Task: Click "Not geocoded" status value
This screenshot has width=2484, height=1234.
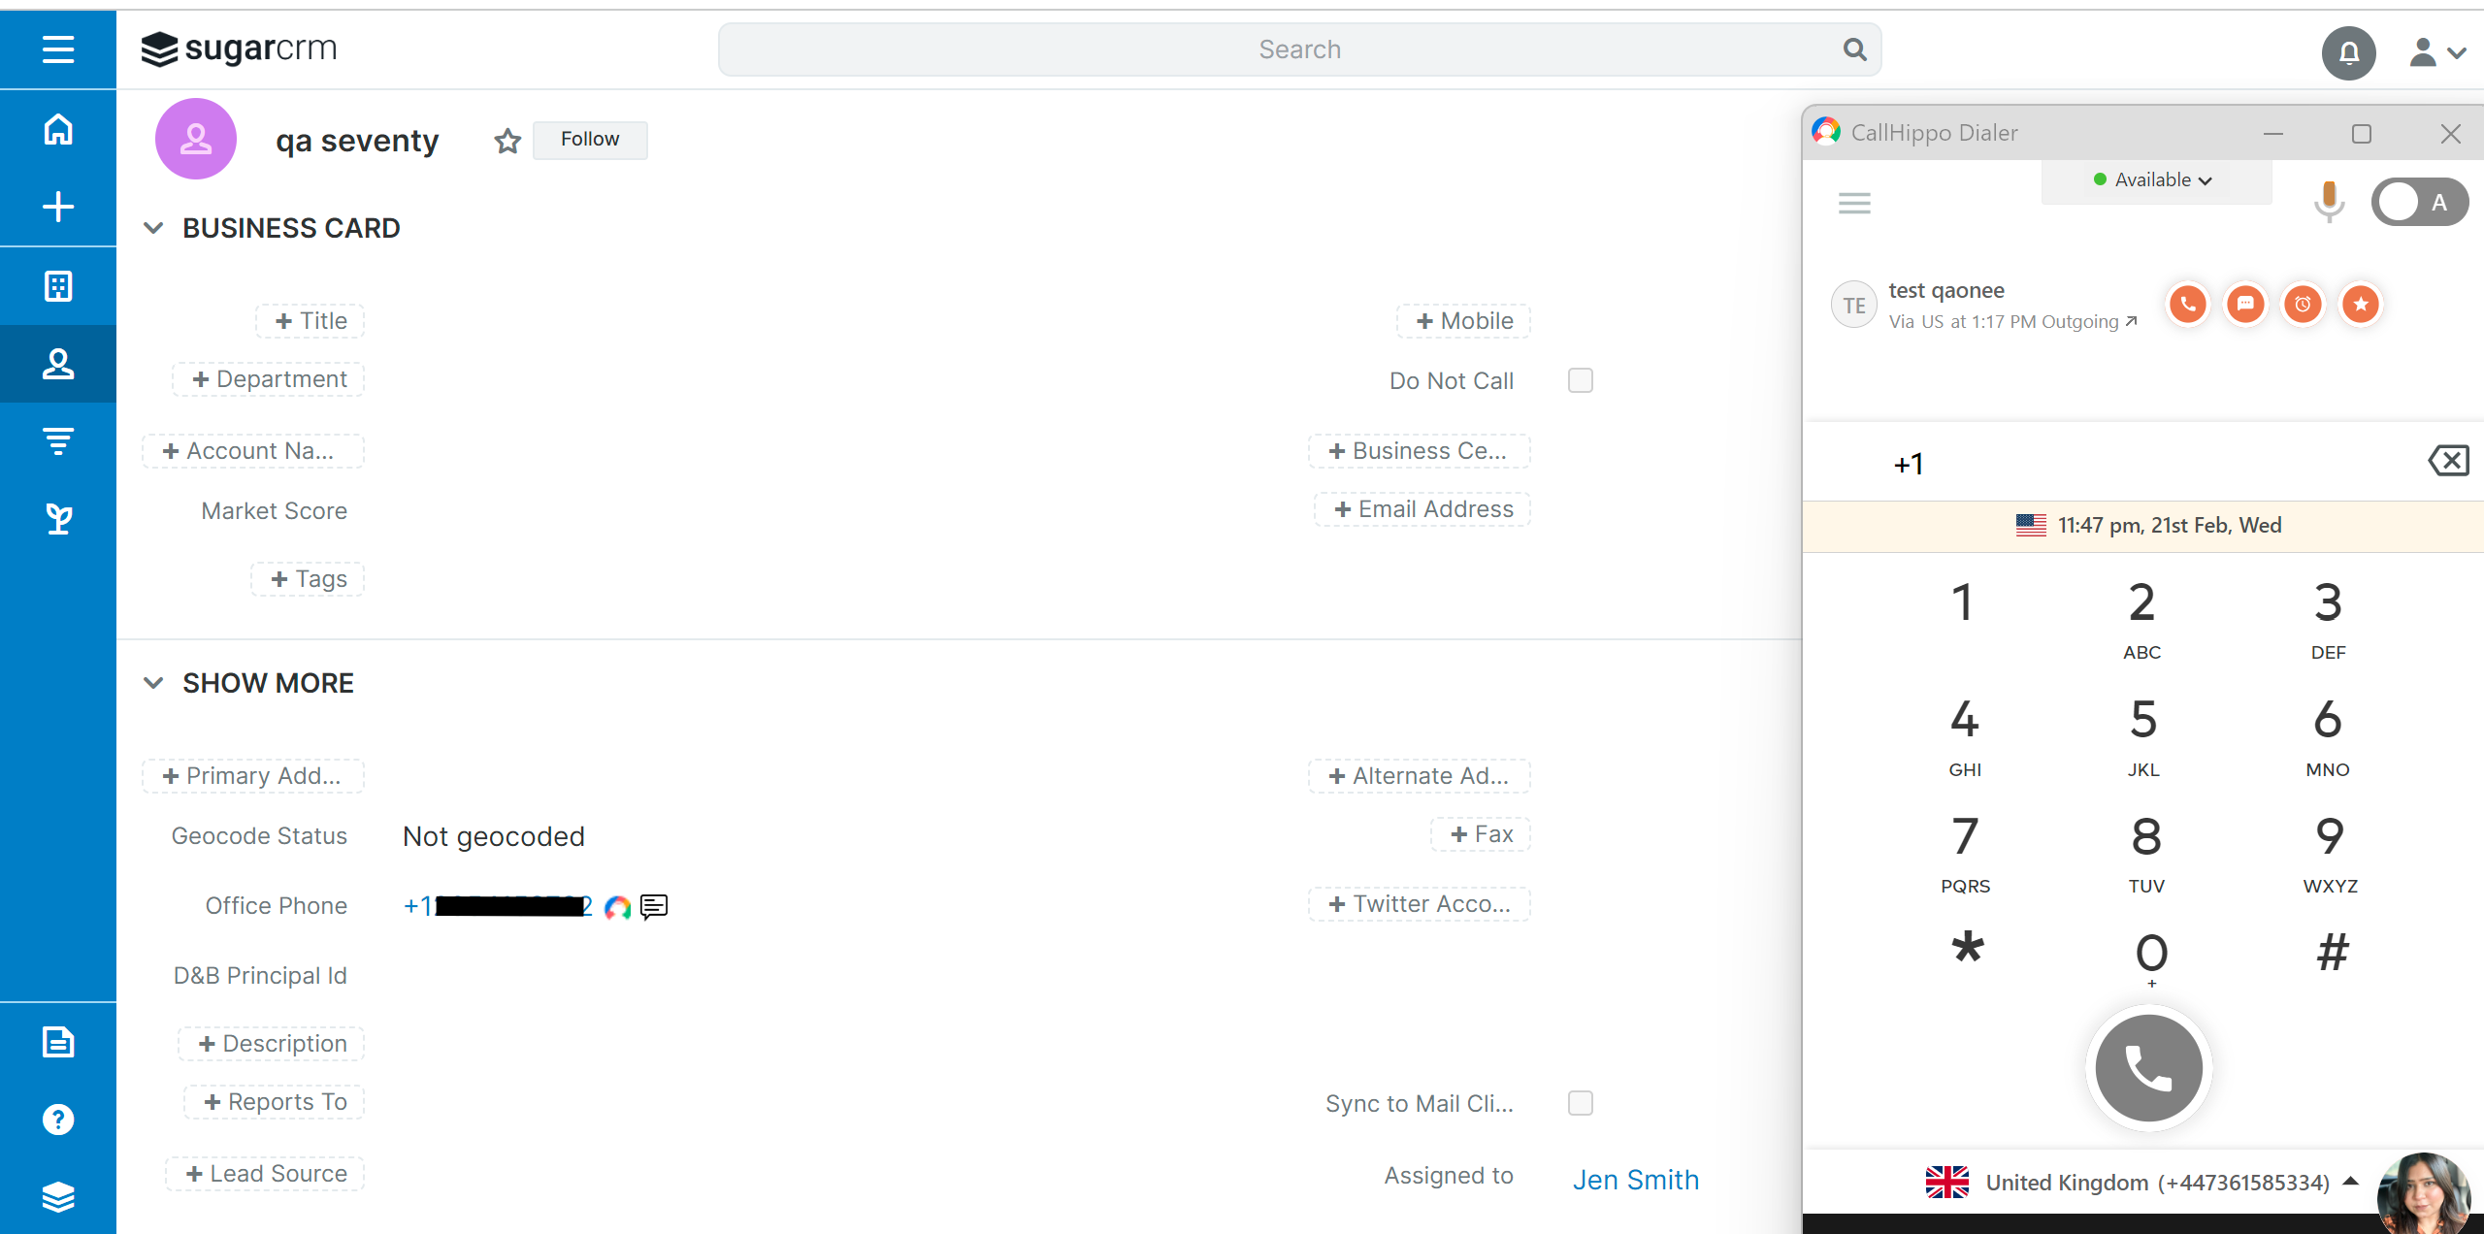Action: [x=494, y=836]
